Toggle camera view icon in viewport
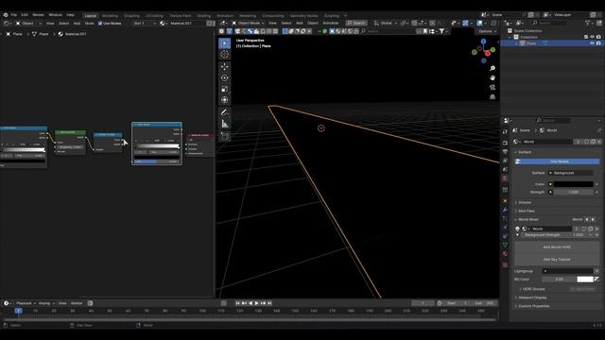Image resolution: width=605 pixels, height=340 pixels. click(x=493, y=88)
